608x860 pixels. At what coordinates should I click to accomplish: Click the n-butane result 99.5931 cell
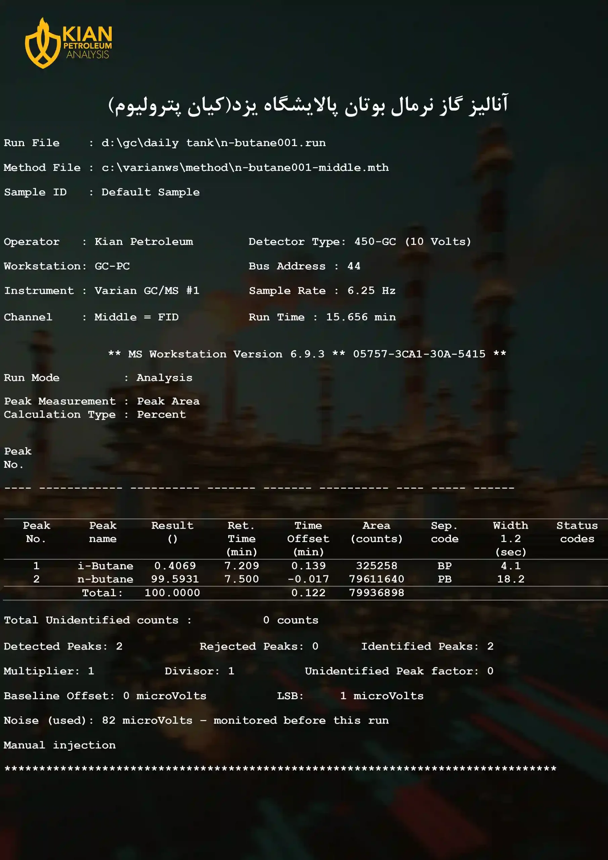click(175, 579)
